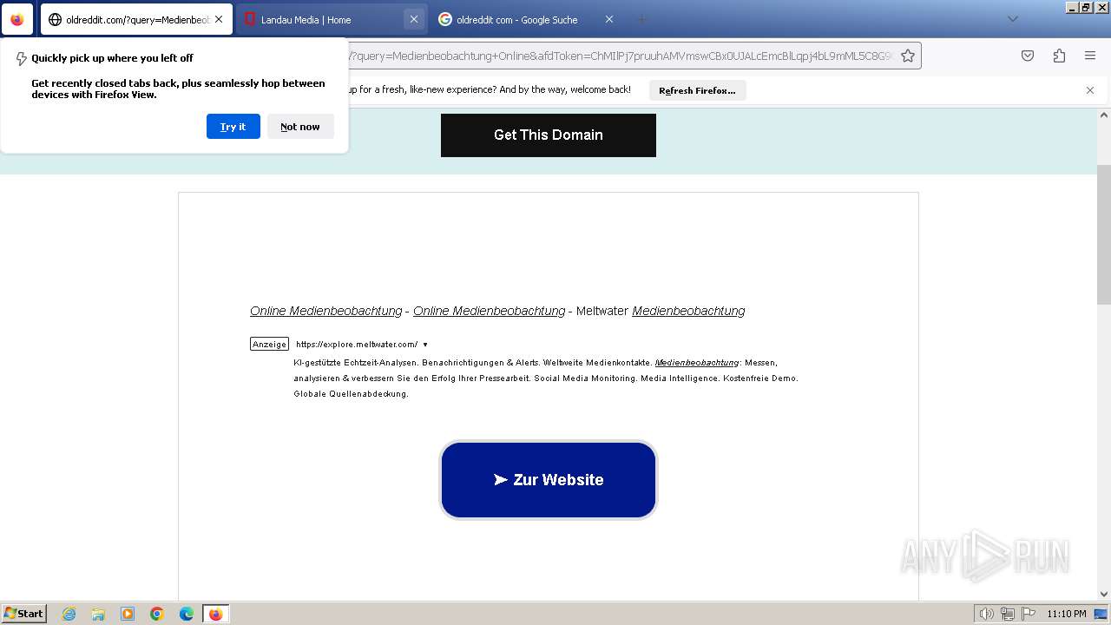Click the address bar URL field
This screenshot has width=1111, height=625.
point(621,56)
